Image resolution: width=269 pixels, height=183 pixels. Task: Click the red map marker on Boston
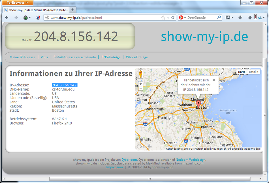coord(198,103)
